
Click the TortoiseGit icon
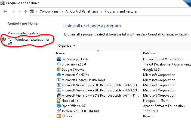tap(58, 111)
